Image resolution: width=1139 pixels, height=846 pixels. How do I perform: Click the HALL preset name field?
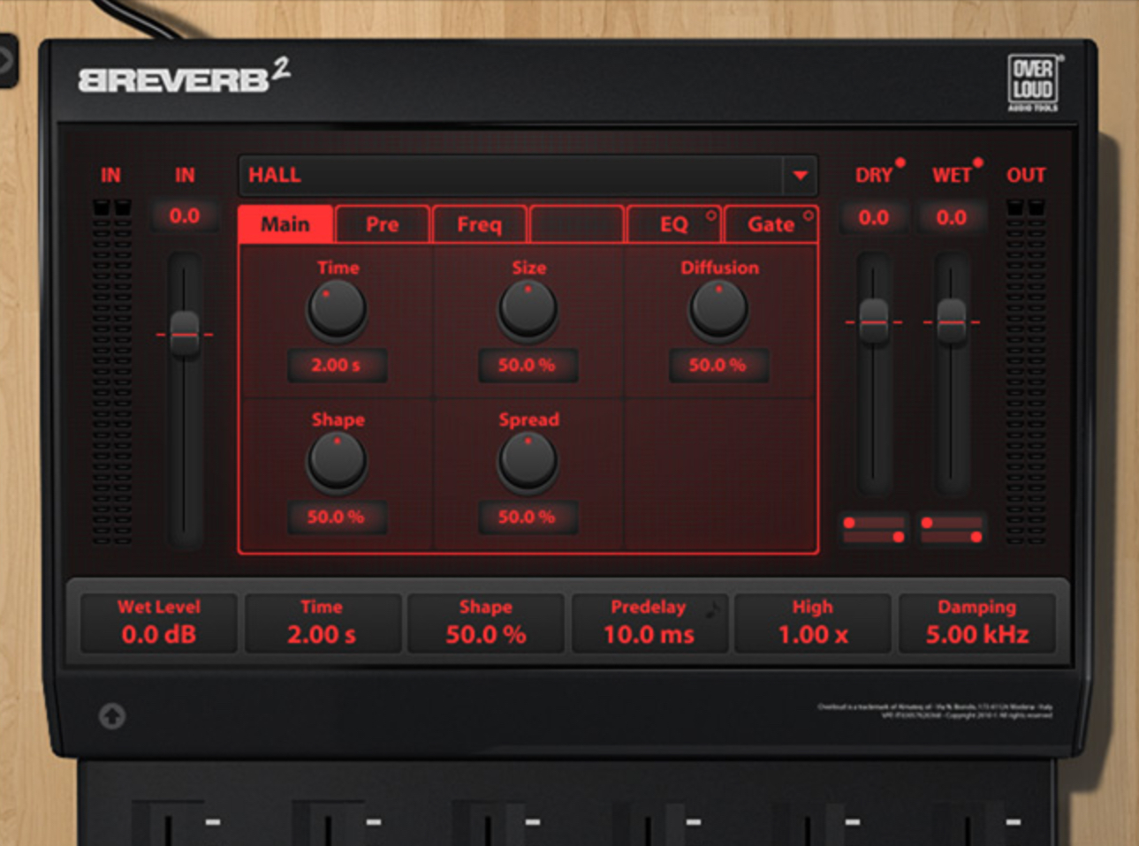[511, 176]
